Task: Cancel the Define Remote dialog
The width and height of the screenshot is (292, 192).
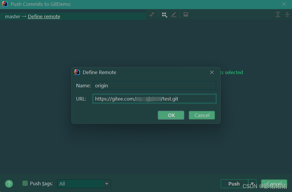Action: pos(202,115)
